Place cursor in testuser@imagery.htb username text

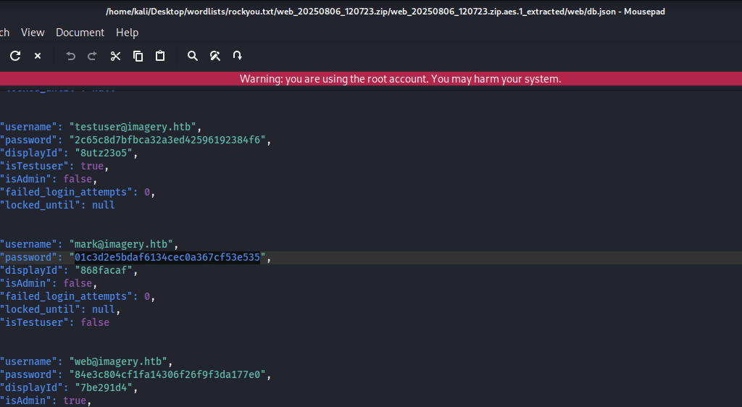click(134, 127)
